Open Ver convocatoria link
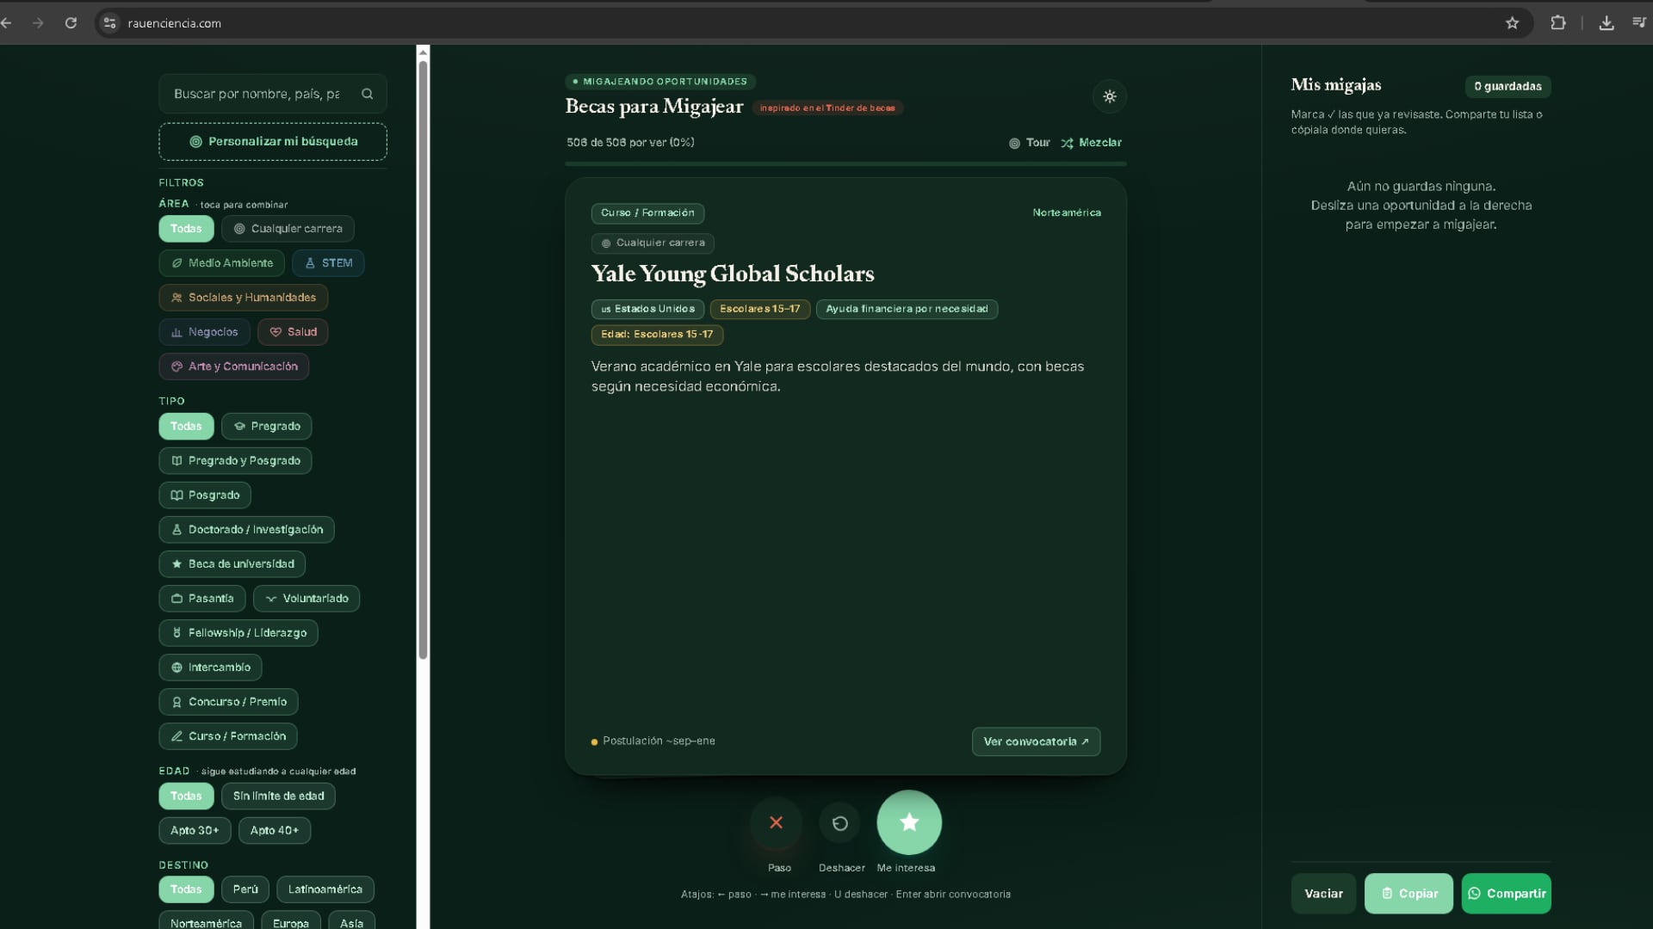The height and width of the screenshot is (929, 1653). 1036,741
